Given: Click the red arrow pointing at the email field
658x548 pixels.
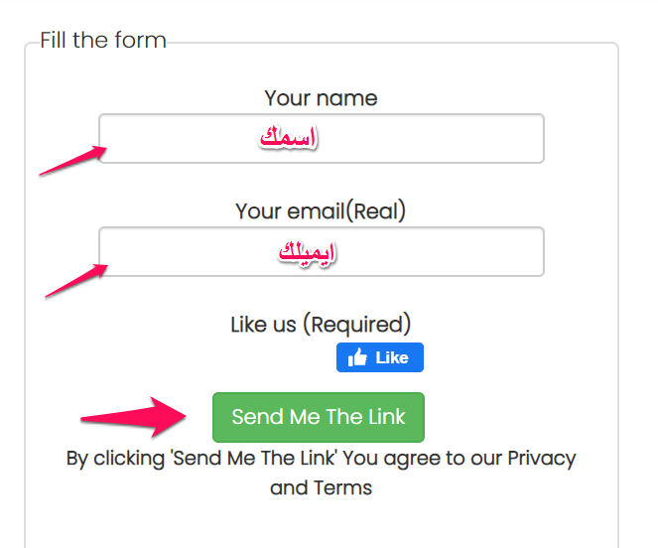Looking at the screenshot, I should [76, 281].
